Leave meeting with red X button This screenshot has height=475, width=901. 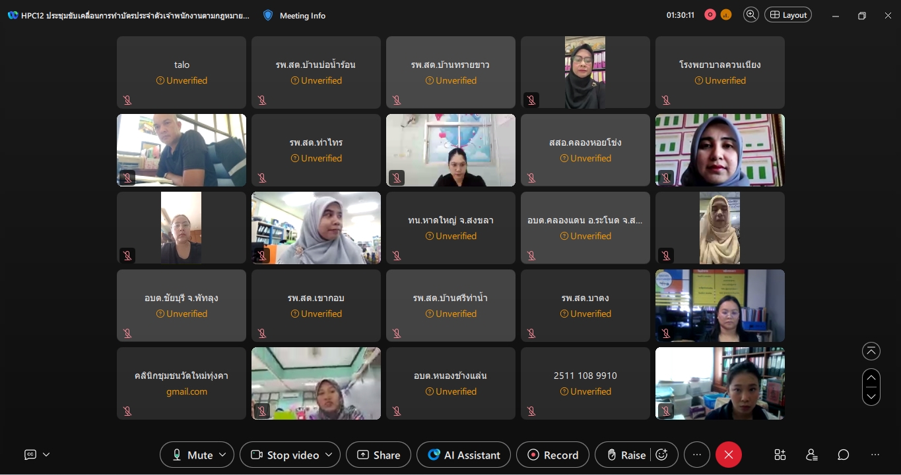pyautogui.click(x=729, y=455)
